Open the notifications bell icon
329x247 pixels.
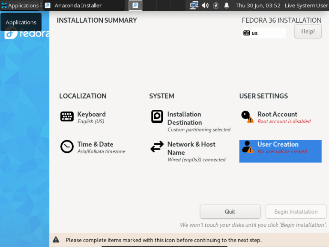[x=226, y=5]
